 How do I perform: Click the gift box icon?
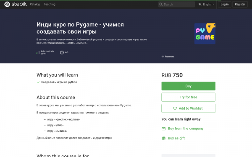click(x=163, y=138)
